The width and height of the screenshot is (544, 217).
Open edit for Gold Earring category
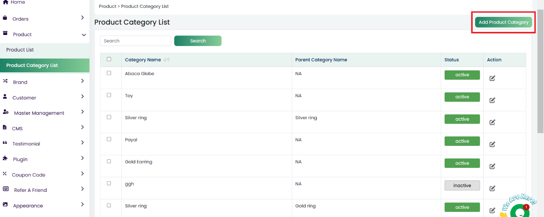[x=492, y=166]
